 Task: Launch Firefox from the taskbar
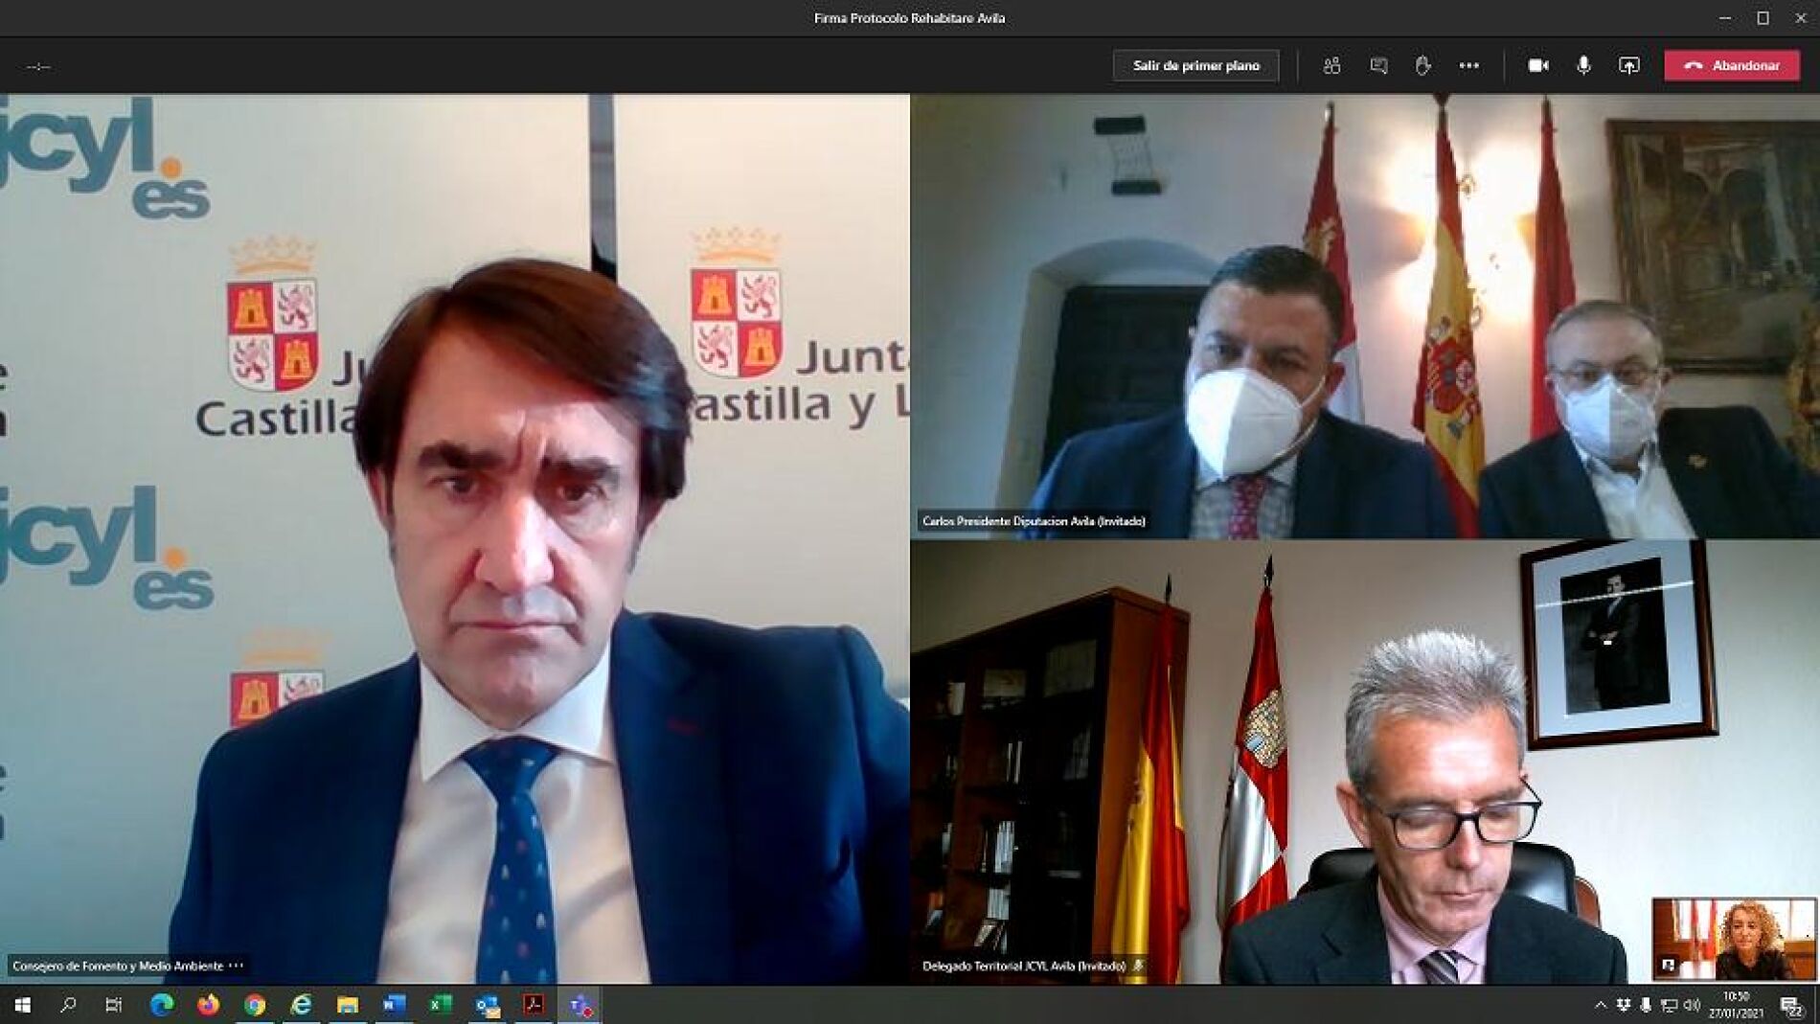point(208,1005)
